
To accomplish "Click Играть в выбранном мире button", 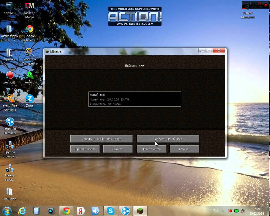I will (101, 139).
